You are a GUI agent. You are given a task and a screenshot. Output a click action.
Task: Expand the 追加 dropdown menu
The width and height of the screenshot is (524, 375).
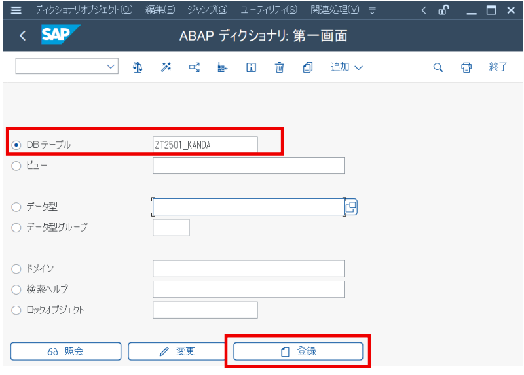346,67
